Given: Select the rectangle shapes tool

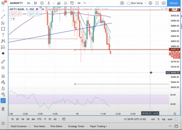Looking at the screenshot, I should (x=3, y=29).
